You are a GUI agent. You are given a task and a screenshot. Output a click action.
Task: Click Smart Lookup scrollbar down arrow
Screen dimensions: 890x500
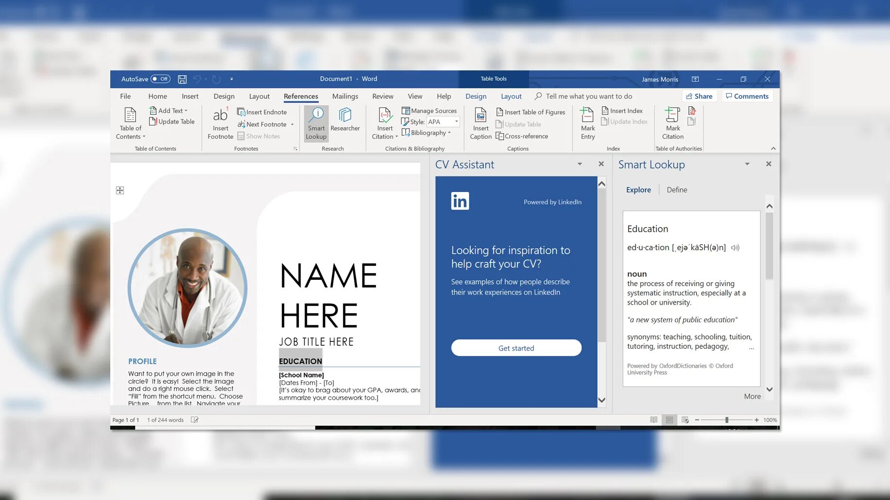tap(770, 389)
